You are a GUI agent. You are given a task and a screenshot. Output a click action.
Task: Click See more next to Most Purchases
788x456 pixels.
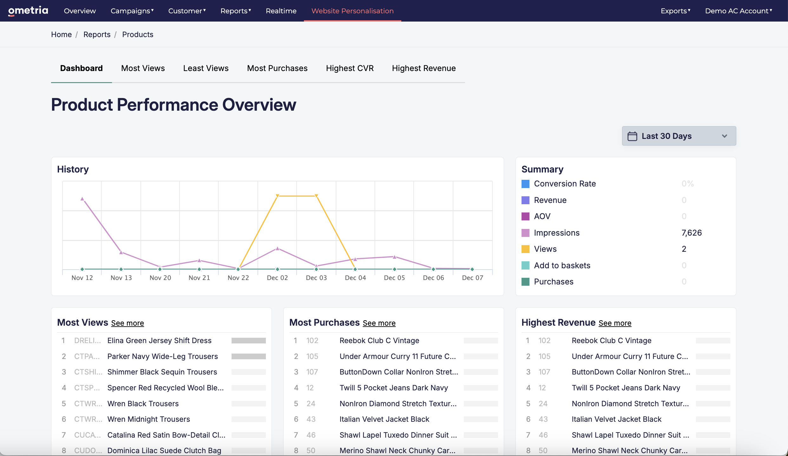379,323
